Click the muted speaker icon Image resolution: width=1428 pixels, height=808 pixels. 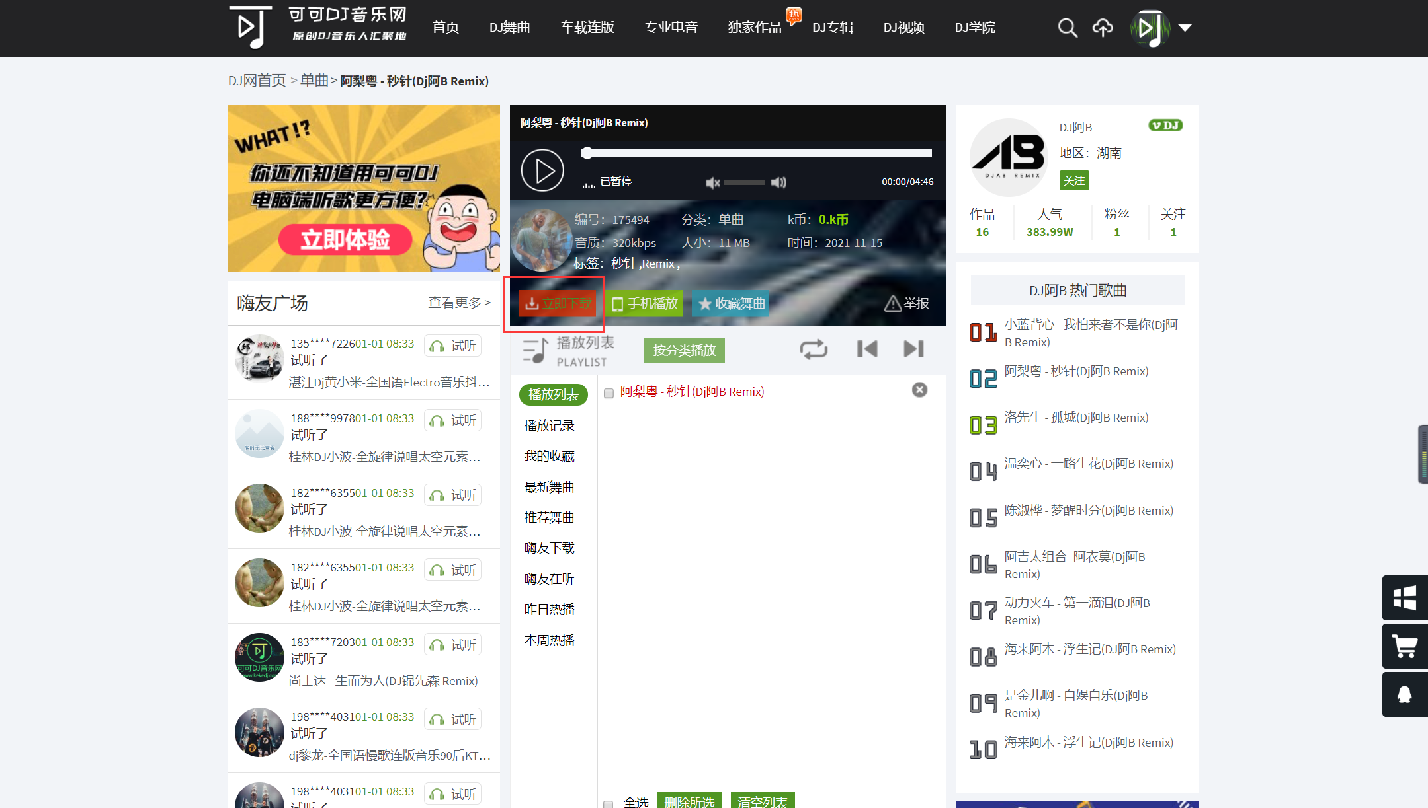click(x=712, y=182)
